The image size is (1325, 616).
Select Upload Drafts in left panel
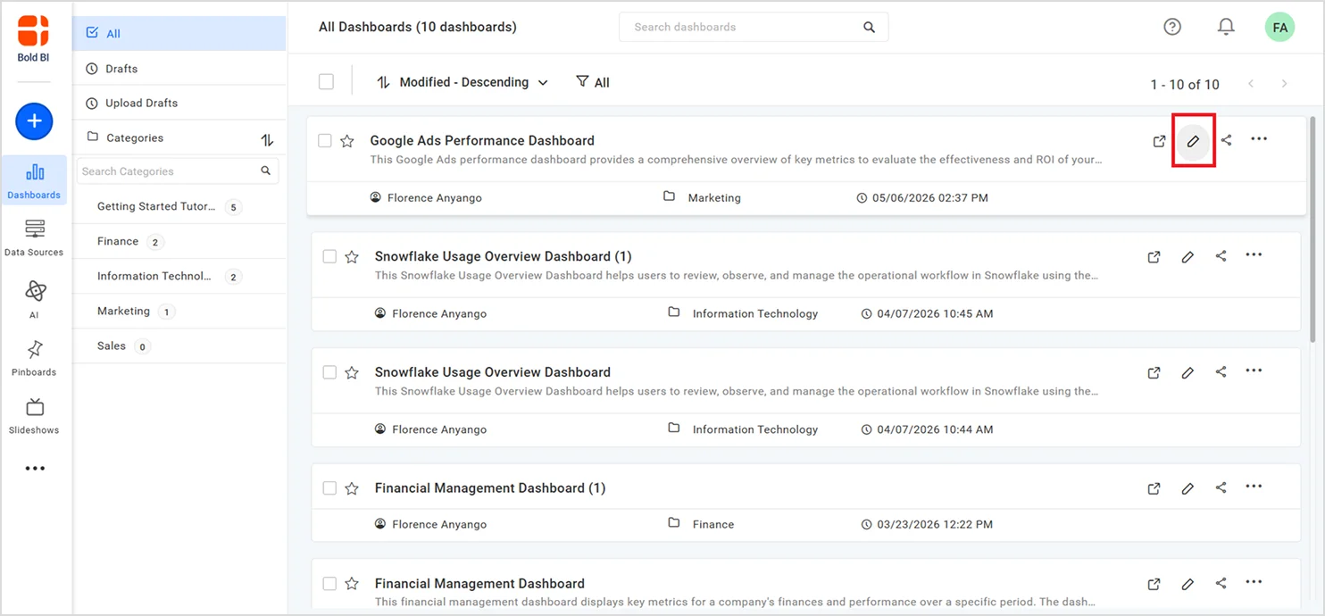179,103
